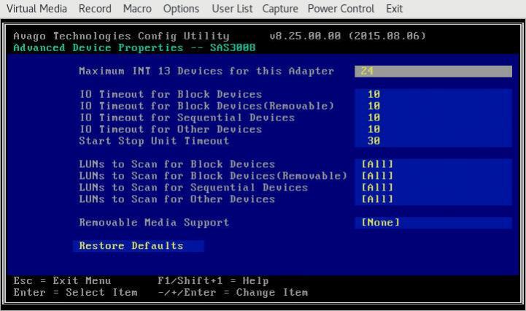Open the Record menu

click(95, 9)
